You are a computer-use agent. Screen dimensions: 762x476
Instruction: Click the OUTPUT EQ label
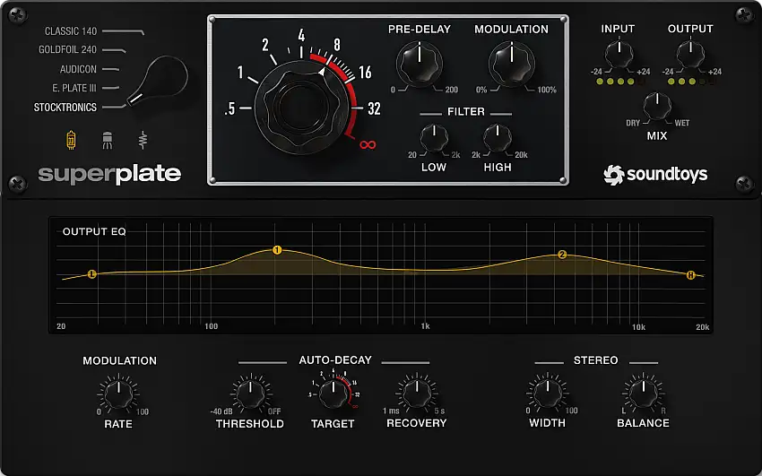94,231
